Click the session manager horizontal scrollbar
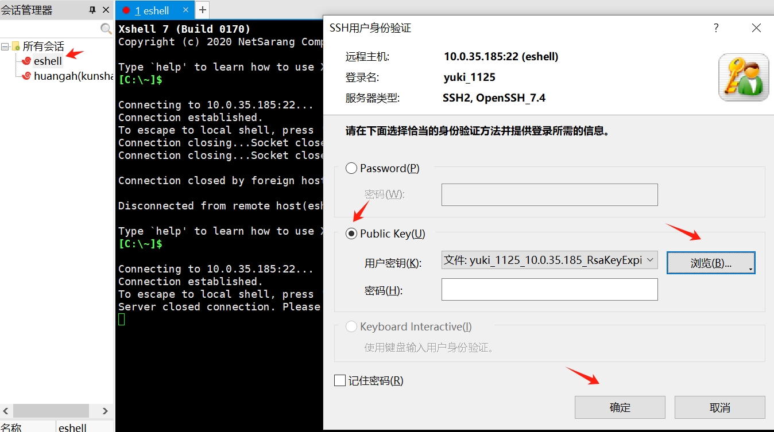Viewport: 774px width, 432px height. click(x=51, y=411)
